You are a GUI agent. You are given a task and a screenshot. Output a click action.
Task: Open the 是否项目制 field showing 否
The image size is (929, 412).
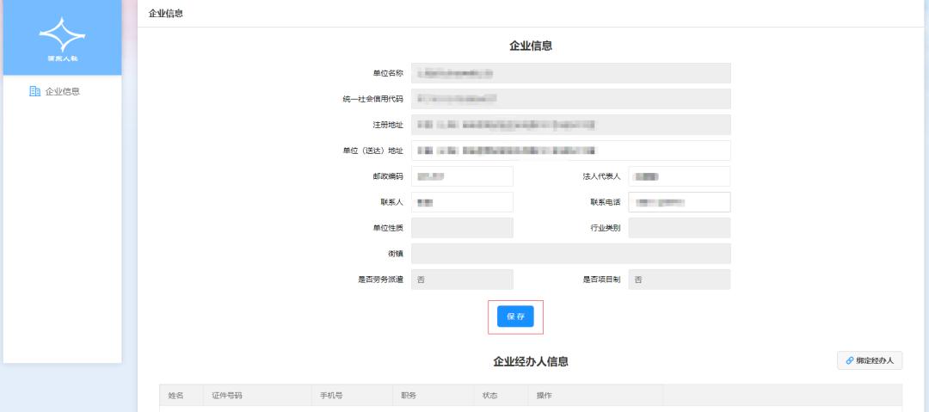pyautogui.click(x=680, y=280)
